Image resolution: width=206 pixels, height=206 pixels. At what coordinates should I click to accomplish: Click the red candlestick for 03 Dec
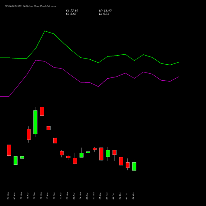(x=128, y=165)
